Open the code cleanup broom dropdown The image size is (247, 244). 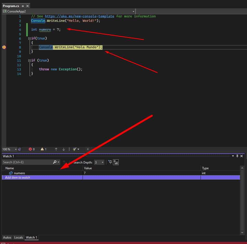[78, 149]
